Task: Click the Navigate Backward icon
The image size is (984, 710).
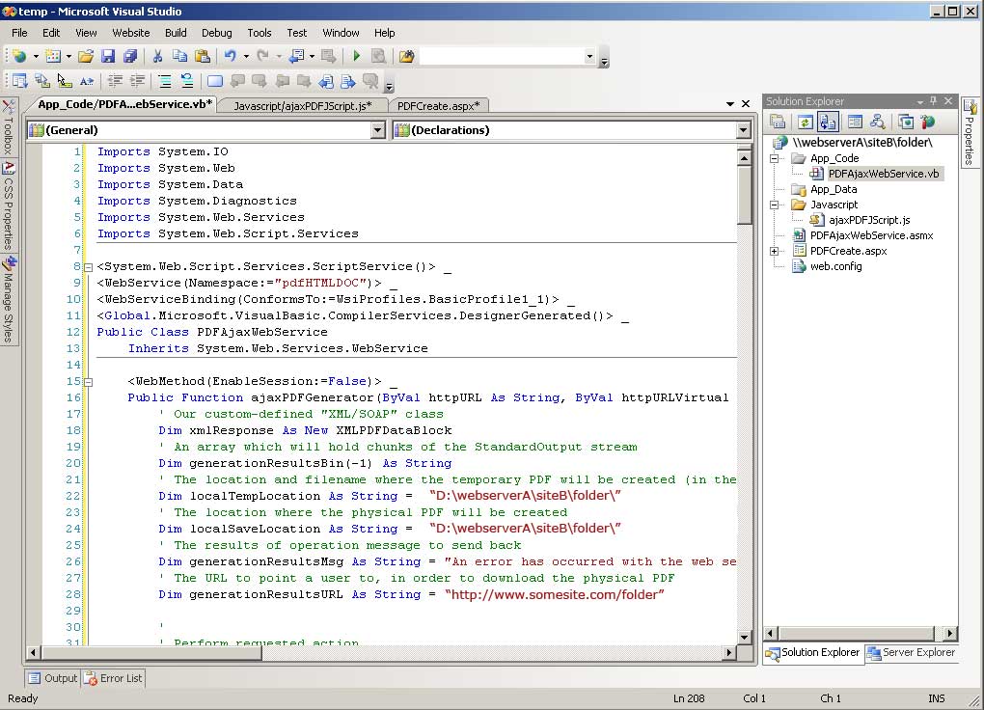Action: click(x=296, y=57)
